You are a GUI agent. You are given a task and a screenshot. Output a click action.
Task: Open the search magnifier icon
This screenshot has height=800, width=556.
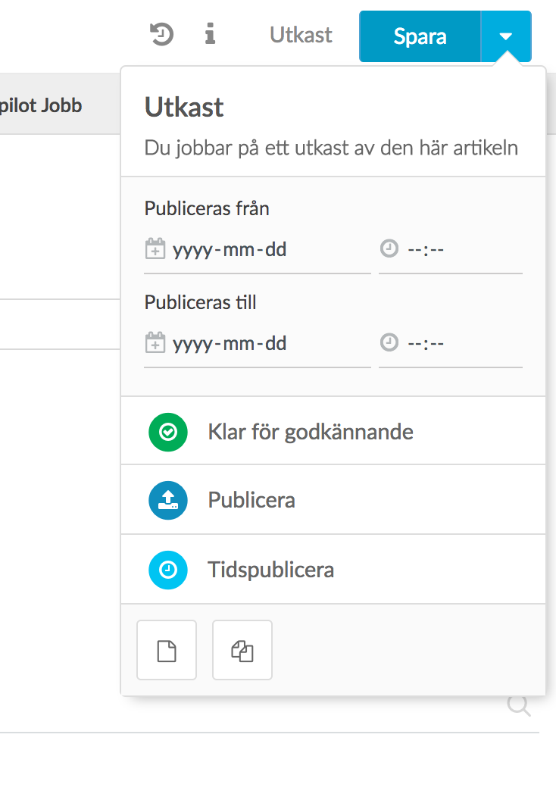click(519, 706)
